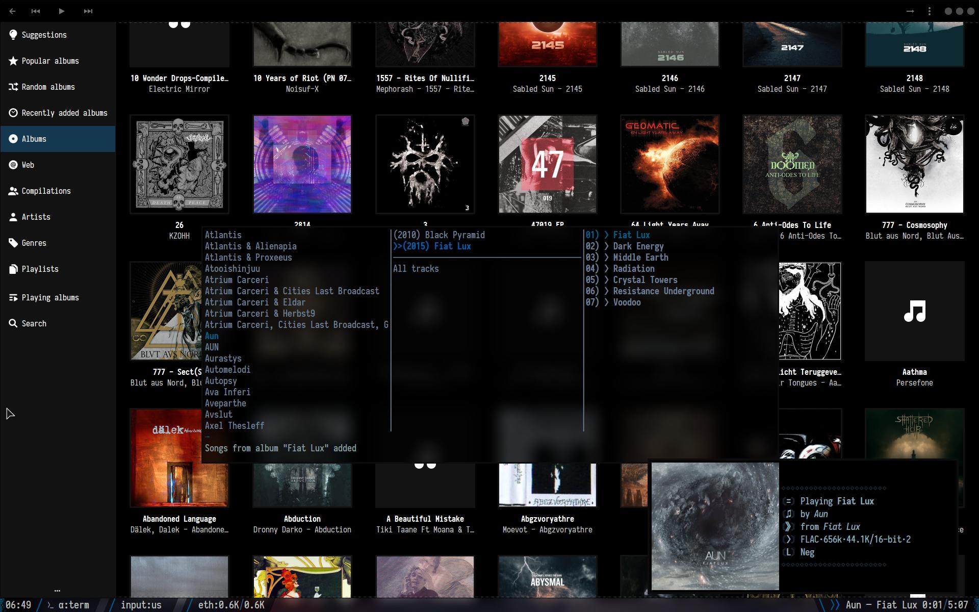Open Popular albums view
The width and height of the screenshot is (979, 612).
coord(58,61)
